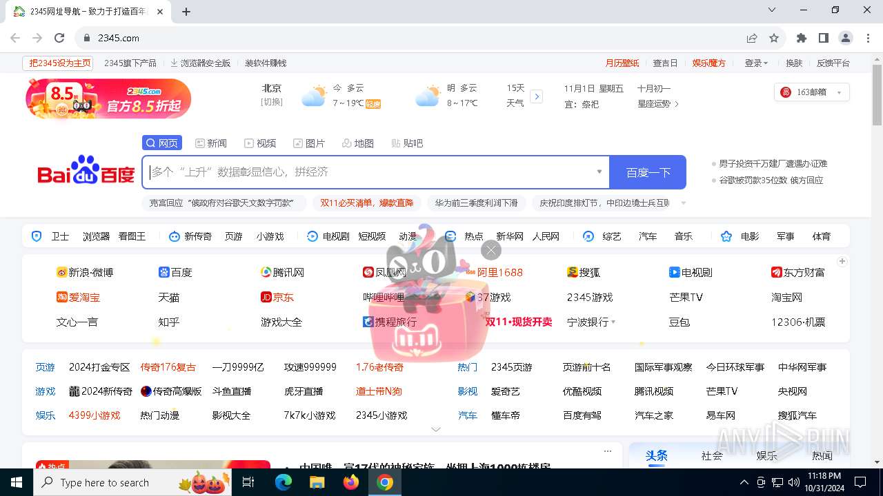Expand more hot search topics arrow

click(684, 203)
